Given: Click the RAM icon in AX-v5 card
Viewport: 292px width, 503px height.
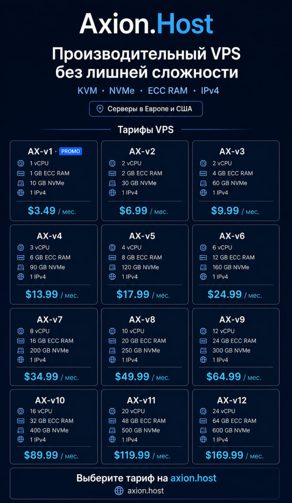Looking at the screenshot, I should coord(112,257).
